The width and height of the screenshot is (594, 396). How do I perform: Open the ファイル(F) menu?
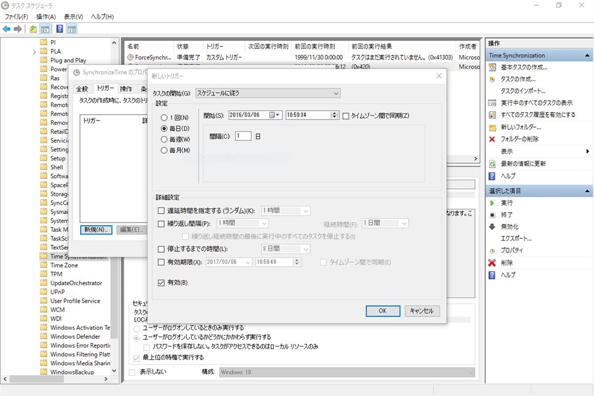(x=16, y=17)
